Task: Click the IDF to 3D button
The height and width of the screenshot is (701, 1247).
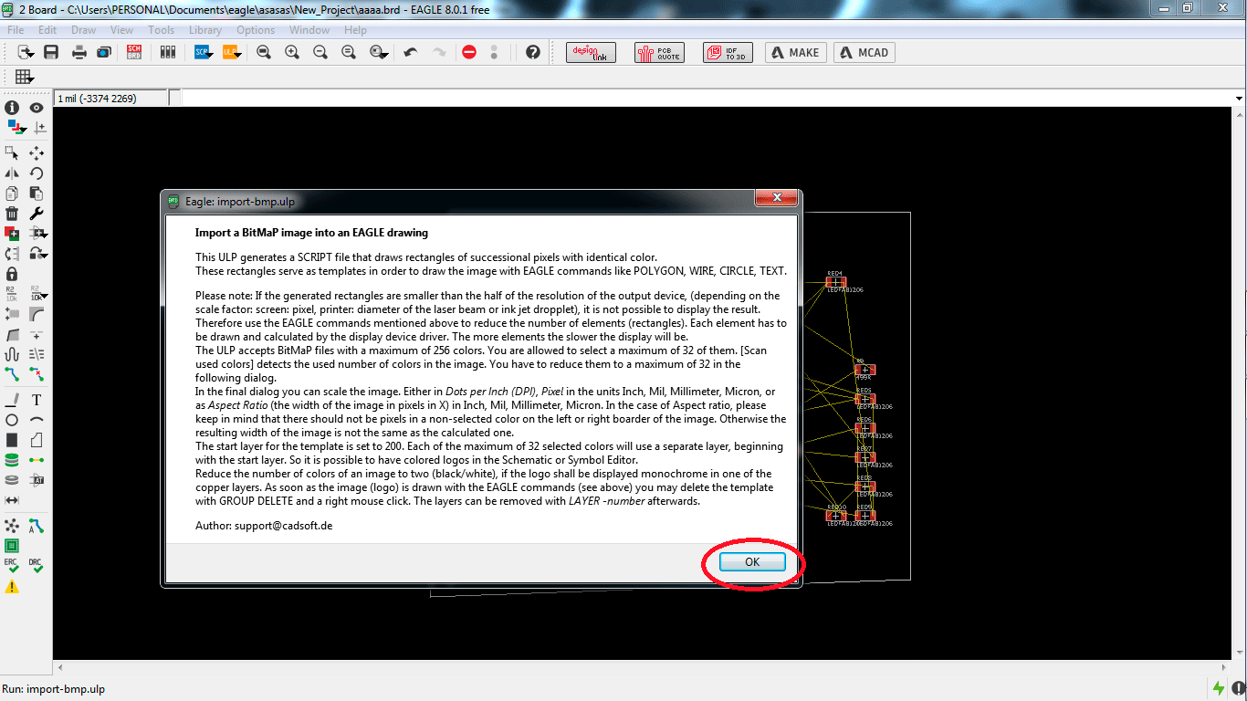Action: [728, 53]
